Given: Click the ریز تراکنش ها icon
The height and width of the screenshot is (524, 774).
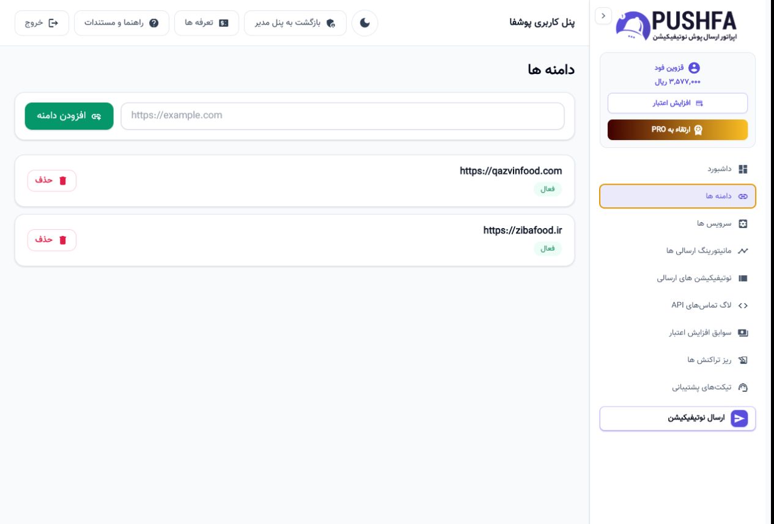Looking at the screenshot, I should [743, 360].
